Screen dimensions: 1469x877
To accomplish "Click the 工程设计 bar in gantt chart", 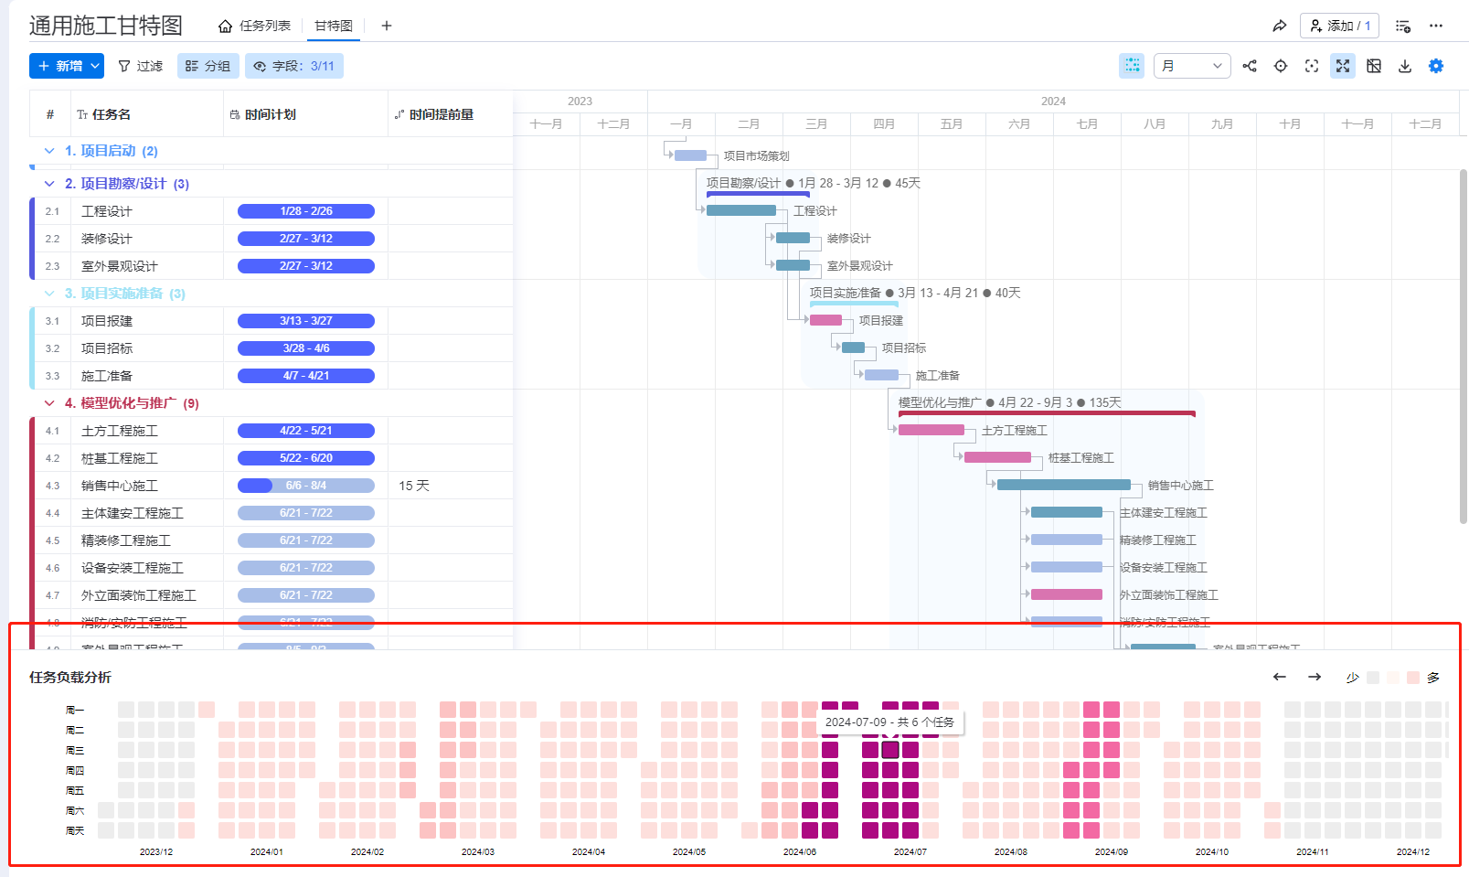I will [x=741, y=210].
